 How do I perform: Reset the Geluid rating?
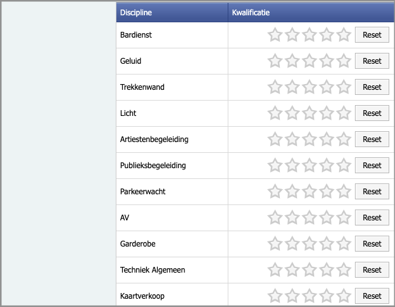[x=371, y=61]
